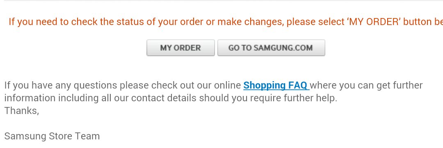Follow the Shopping FAQ hyperlink

[276, 85]
